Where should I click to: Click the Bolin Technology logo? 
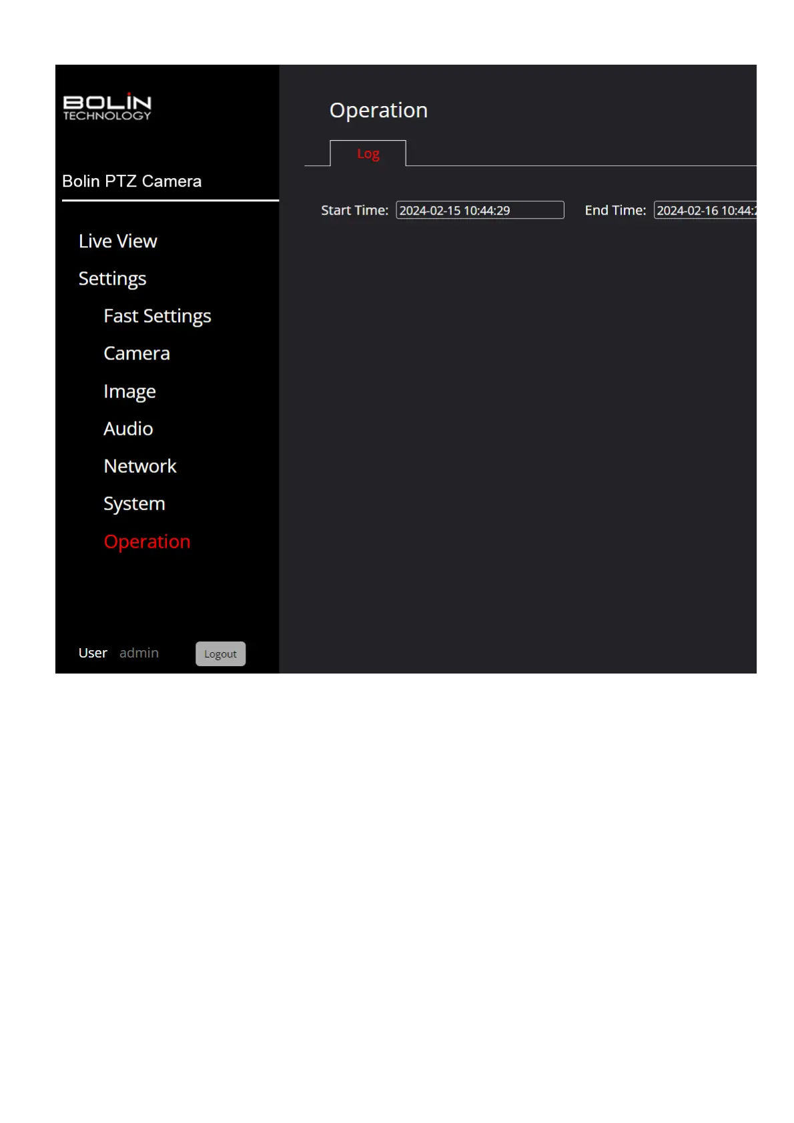point(107,107)
